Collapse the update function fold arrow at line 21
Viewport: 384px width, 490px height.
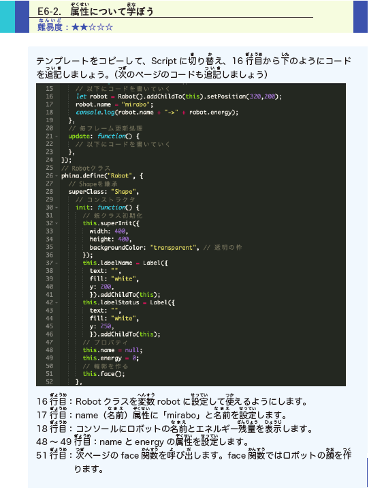point(57,136)
